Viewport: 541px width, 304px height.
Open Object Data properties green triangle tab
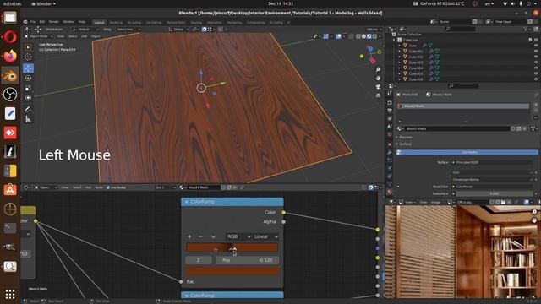390,183
